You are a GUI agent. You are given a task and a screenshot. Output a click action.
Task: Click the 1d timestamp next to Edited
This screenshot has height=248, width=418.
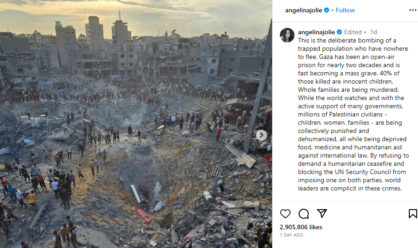tap(374, 32)
